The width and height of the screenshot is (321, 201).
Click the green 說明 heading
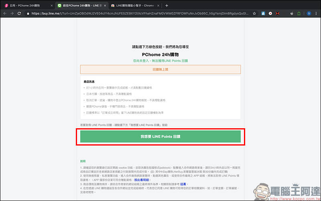coord(83,161)
